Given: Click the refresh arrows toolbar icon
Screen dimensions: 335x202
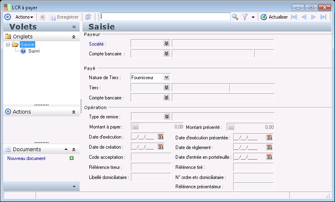Looking at the screenshot, I should [x=88, y=17].
